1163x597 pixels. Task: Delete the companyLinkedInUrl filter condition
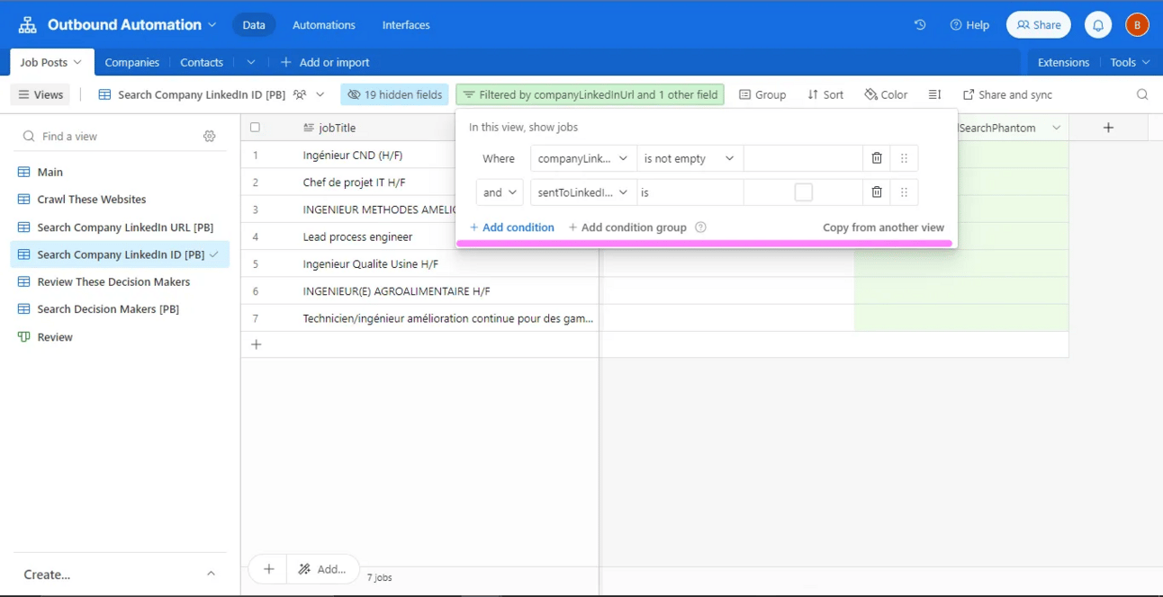(877, 158)
